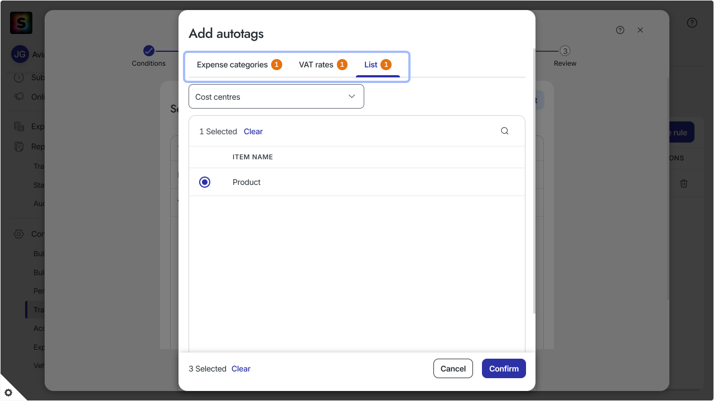714x401 pixels.
Task: Click the S app logo
Action: [21, 23]
